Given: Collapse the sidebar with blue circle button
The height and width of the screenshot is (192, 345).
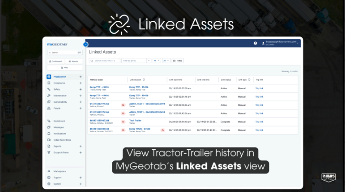Looking at the screenshot, I should pos(86,45).
